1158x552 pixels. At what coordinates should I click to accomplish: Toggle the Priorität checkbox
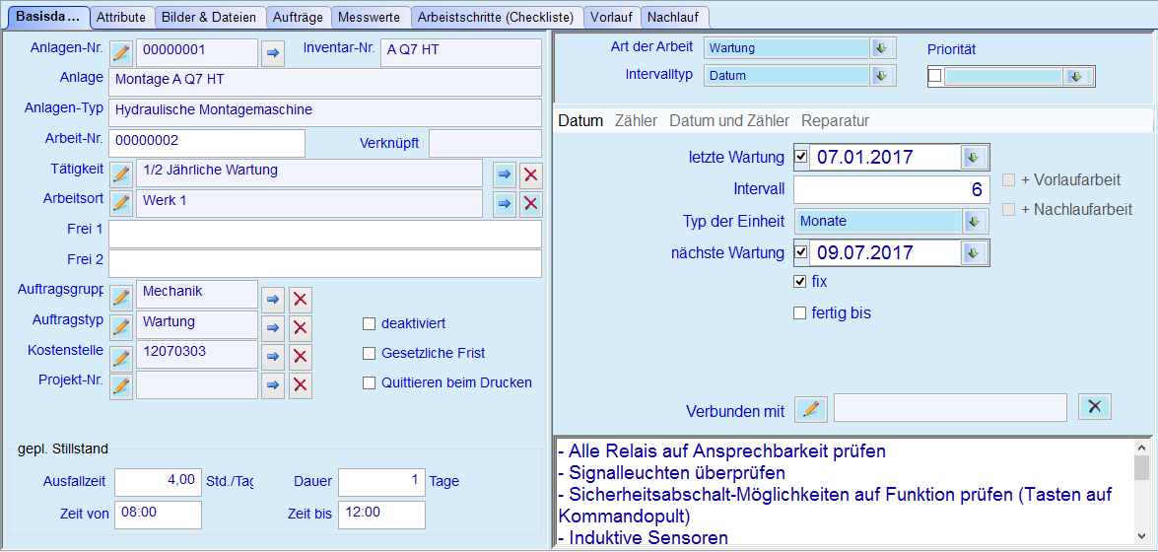pos(935,75)
